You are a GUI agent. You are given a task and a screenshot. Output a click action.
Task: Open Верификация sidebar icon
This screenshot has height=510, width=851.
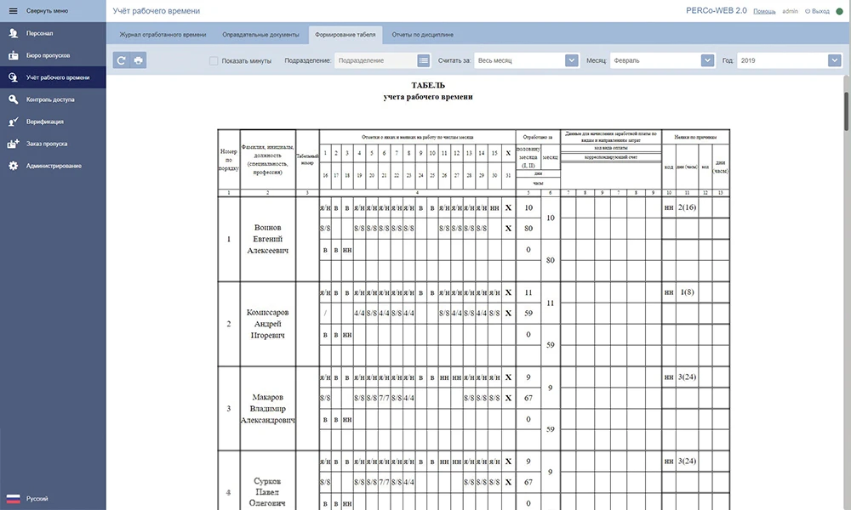click(13, 122)
